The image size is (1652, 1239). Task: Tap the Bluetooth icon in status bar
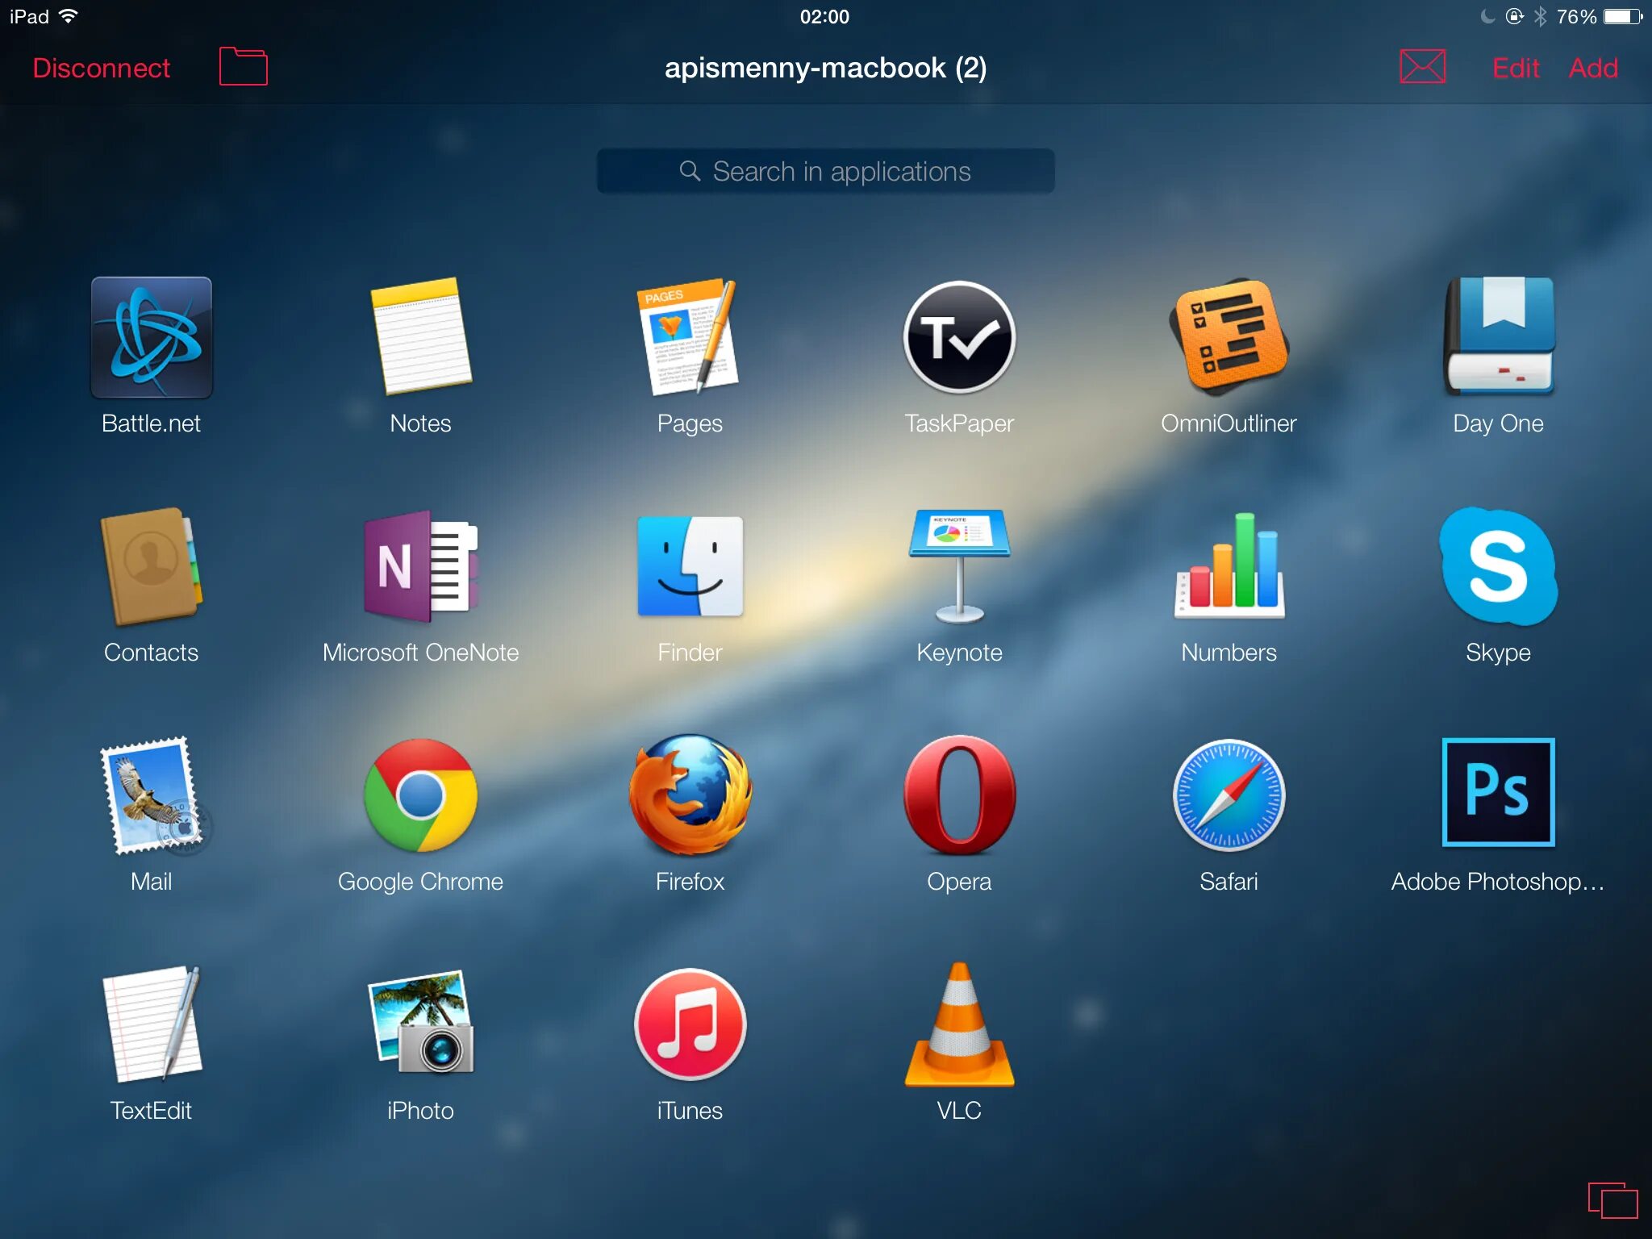click(x=1540, y=16)
